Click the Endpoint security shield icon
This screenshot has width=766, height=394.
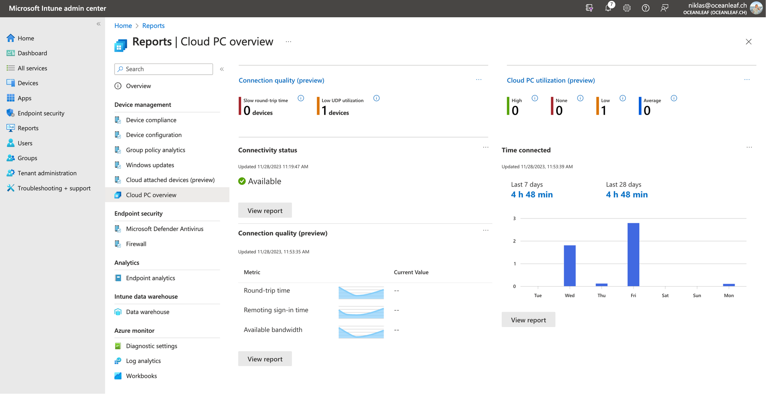[11, 113]
